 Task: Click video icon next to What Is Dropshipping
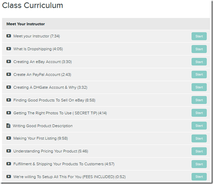[x=9, y=49]
